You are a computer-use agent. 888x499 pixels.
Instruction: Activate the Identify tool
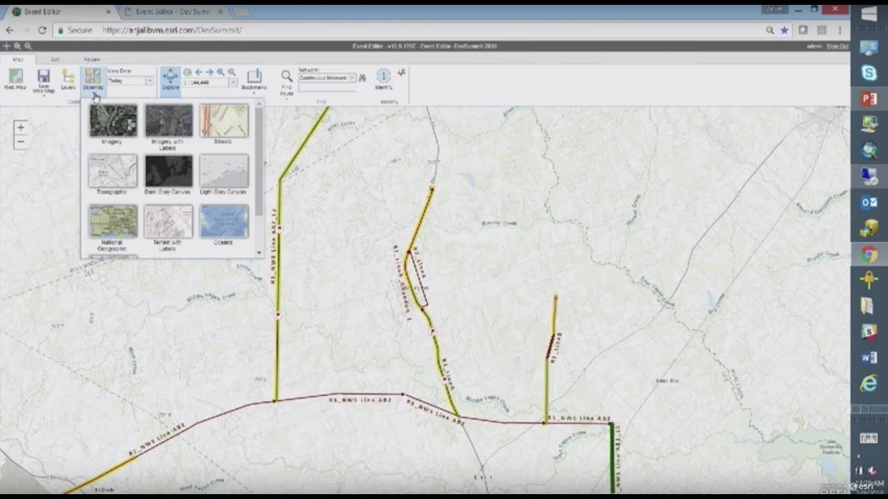point(384,80)
